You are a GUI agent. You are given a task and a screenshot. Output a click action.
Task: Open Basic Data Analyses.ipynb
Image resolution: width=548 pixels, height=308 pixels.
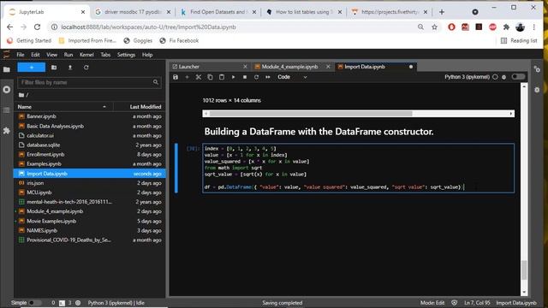[89, 126]
